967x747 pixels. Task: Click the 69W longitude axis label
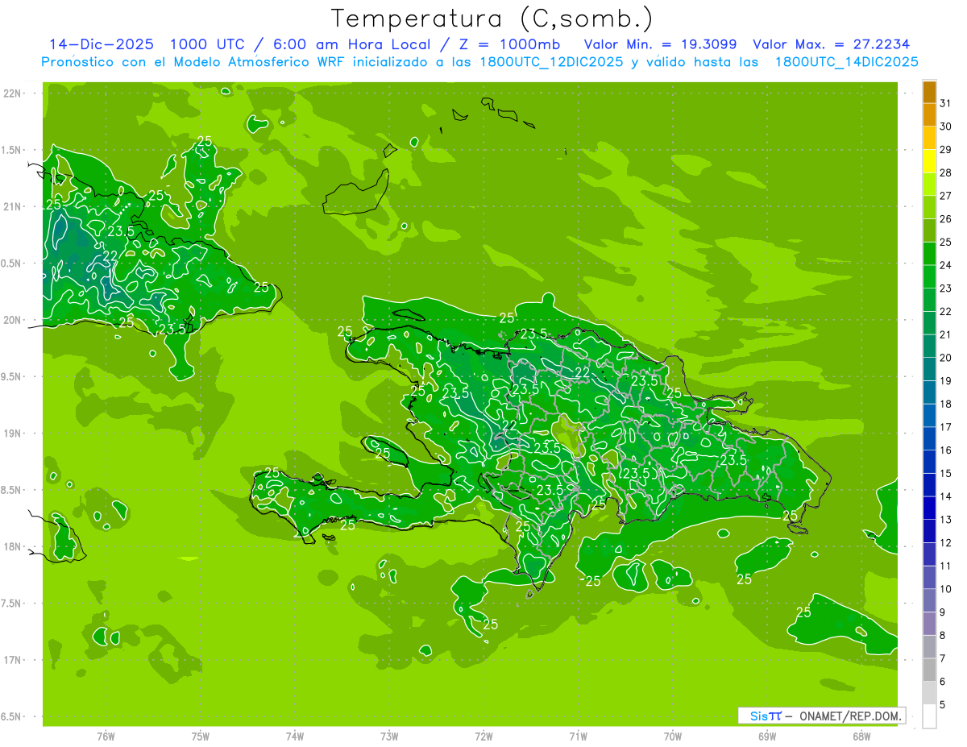(767, 737)
